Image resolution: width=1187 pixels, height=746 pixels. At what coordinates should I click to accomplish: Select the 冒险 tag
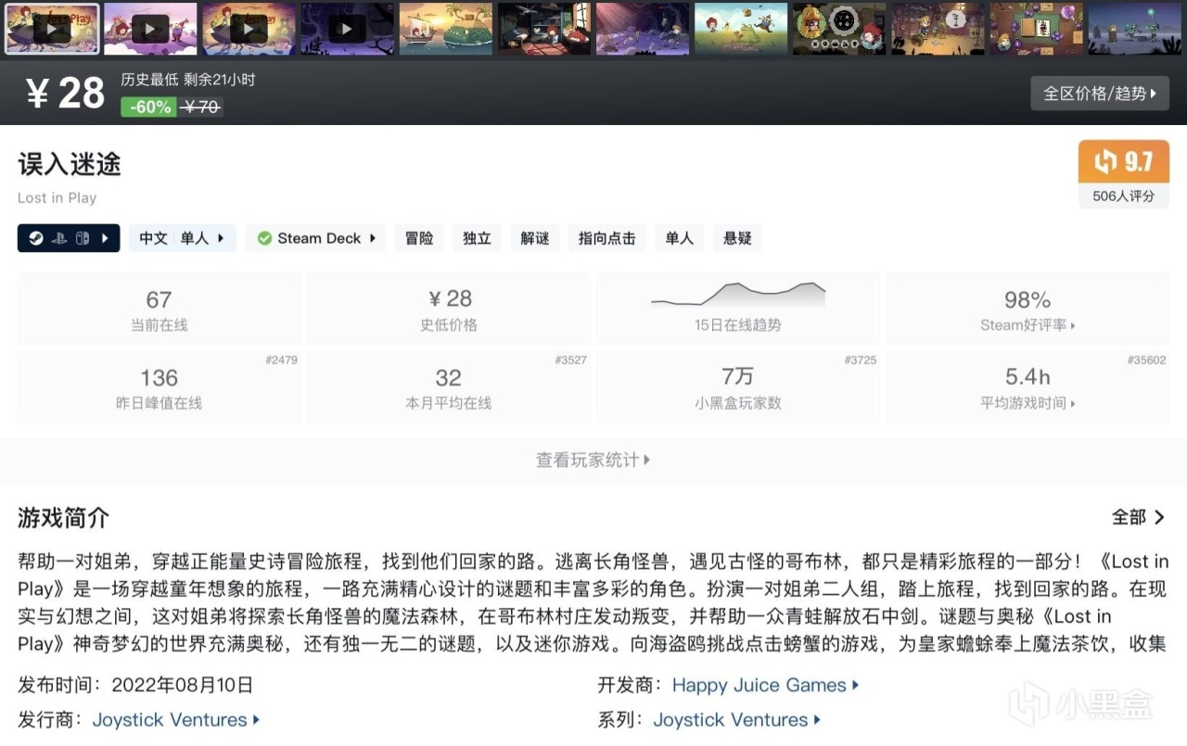pyautogui.click(x=419, y=238)
